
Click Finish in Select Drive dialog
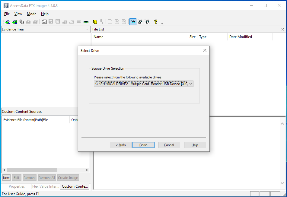[x=144, y=145]
